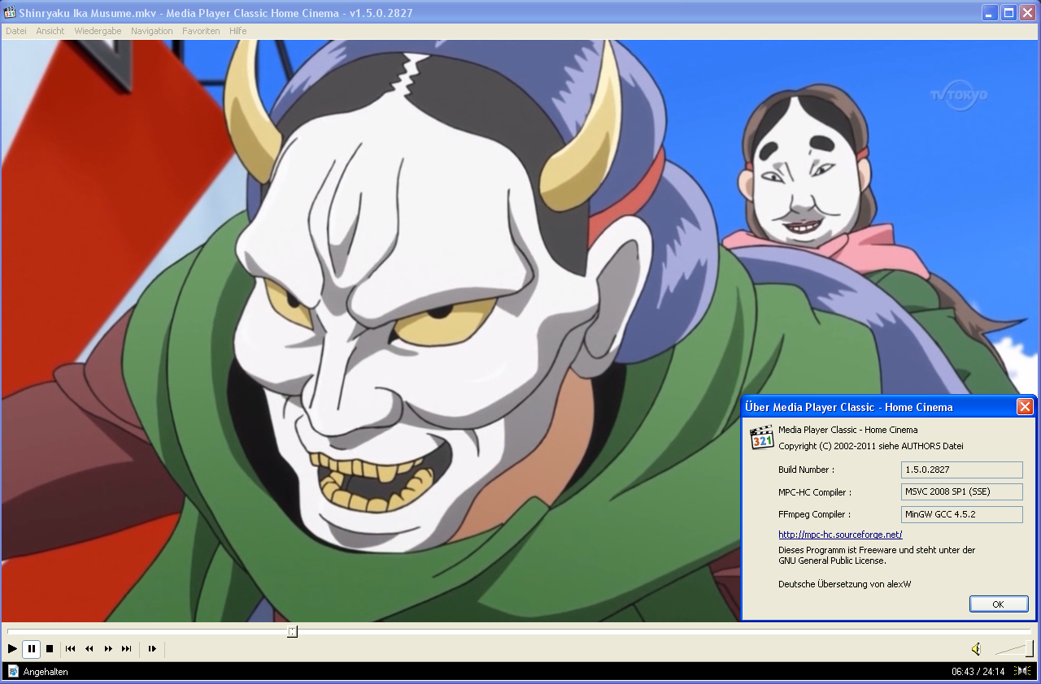This screenshot has width=1041, height=684.
Task: Click the FFmpeg Compiler field MinGW GCC 4.5.2
Action: coord(962,514)
